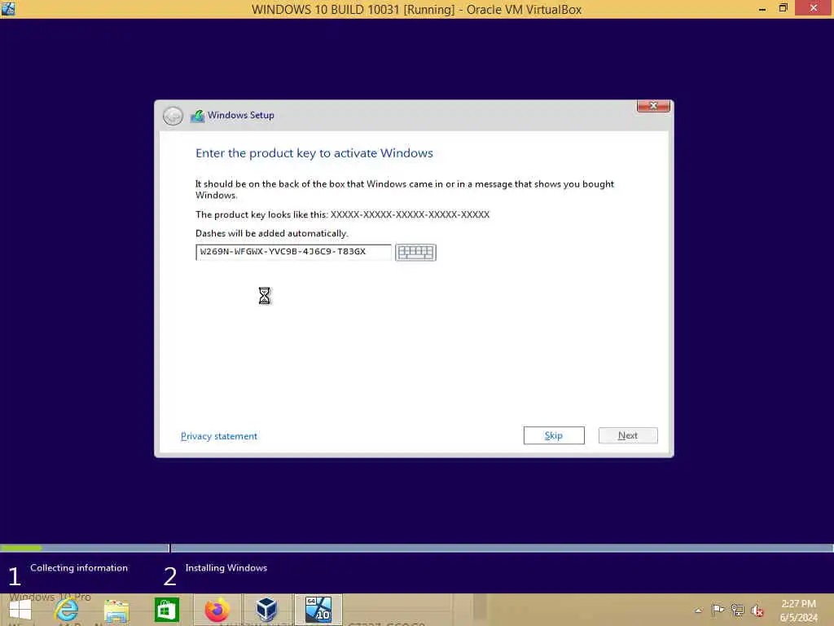Click the installation progress bar
Screen dimensions: 834x626
pos(417,548)
